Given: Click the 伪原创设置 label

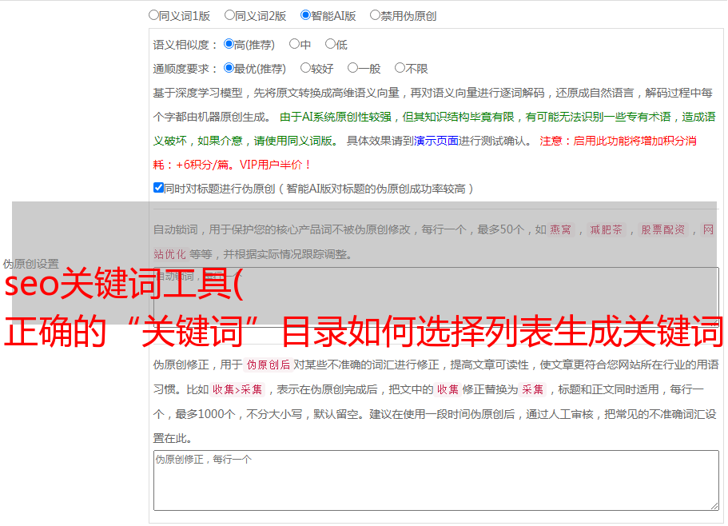Looking at the screenshot, I should coord(30,264).
